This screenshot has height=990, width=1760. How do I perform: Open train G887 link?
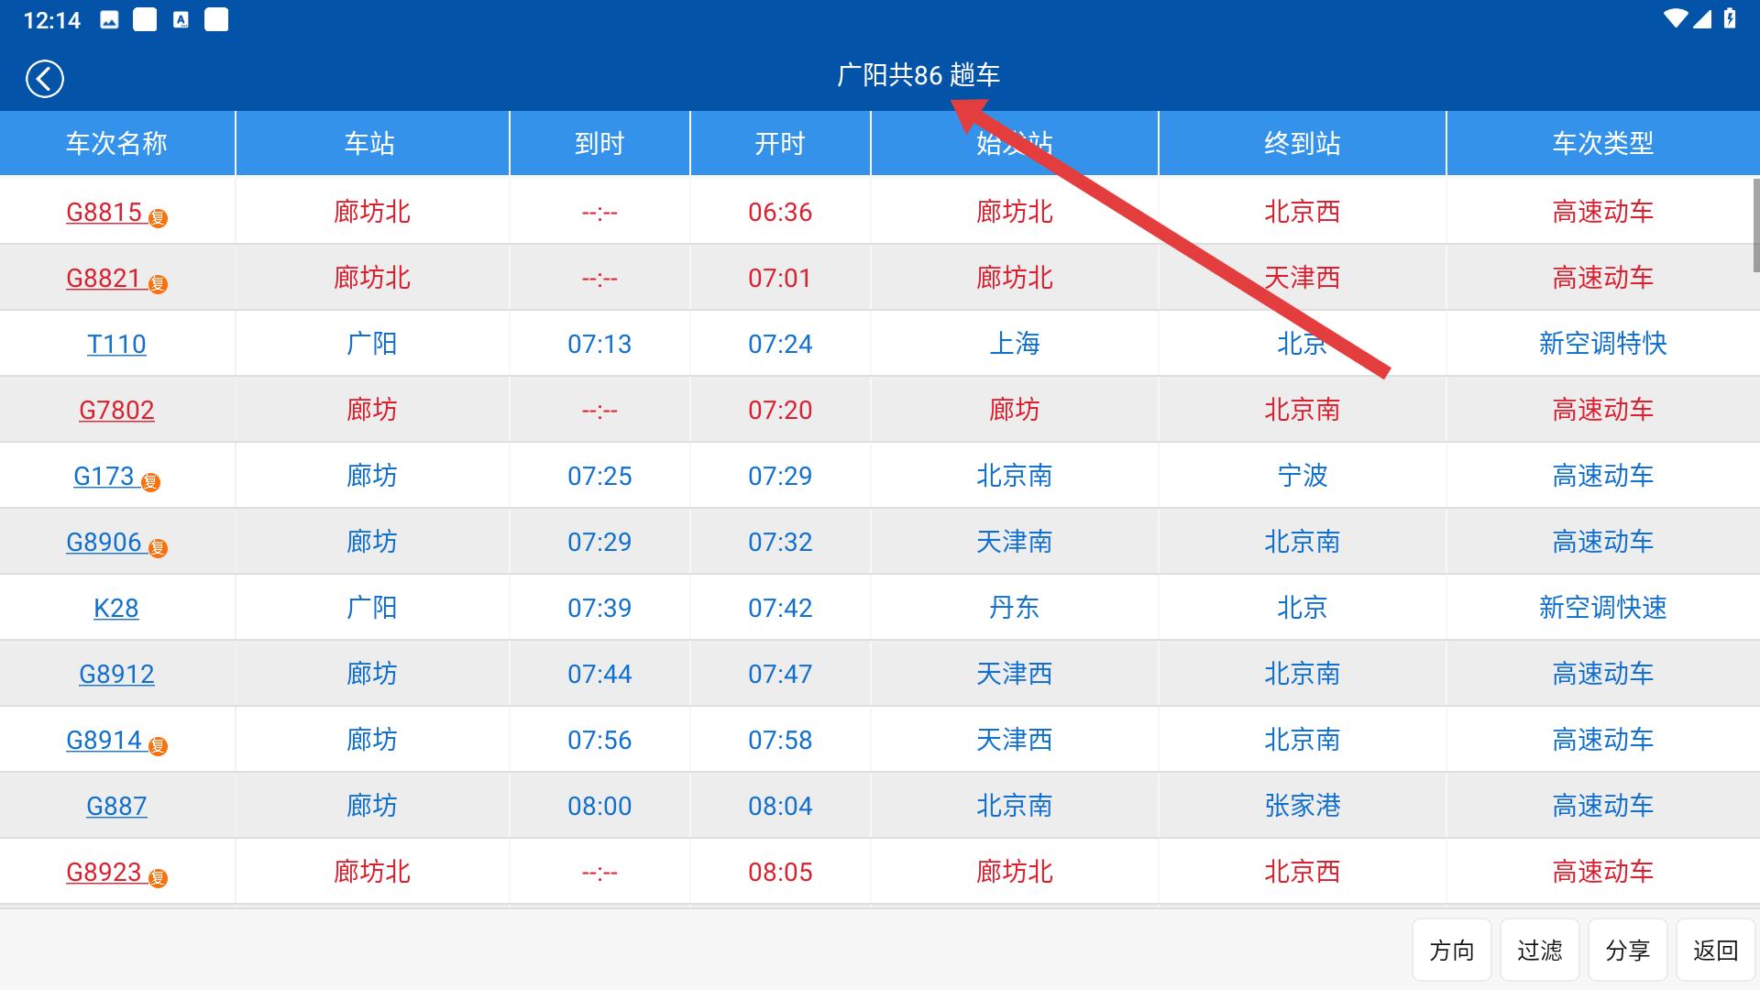tap(116, 806)
